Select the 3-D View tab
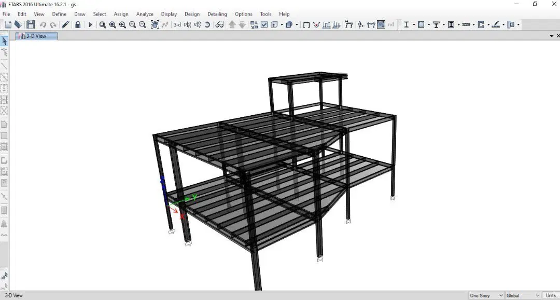Viewport: 560px width, 300px height. pos(36,36)
